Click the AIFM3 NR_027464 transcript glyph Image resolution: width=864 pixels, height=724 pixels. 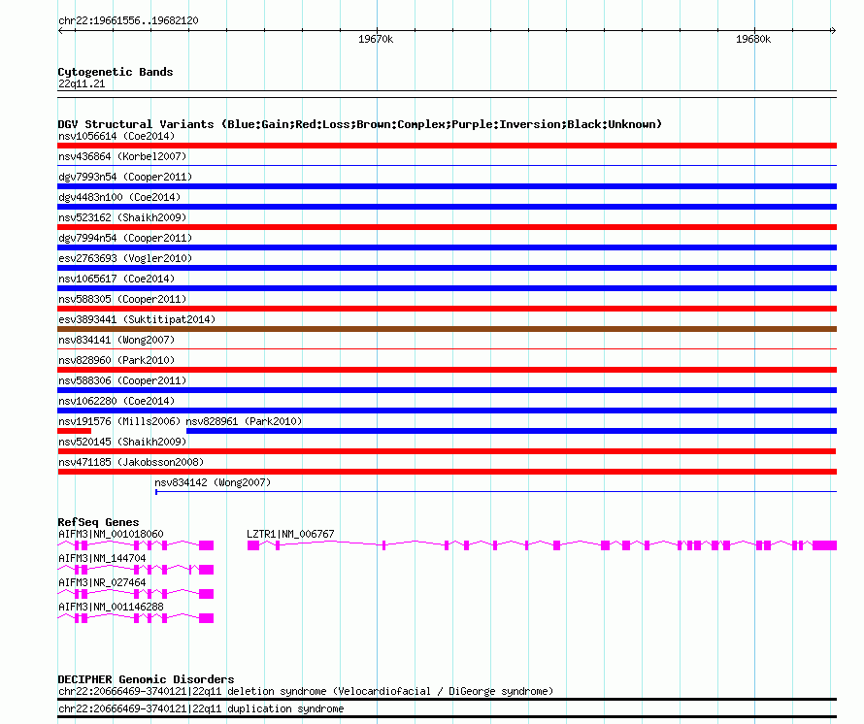(136, 594)
